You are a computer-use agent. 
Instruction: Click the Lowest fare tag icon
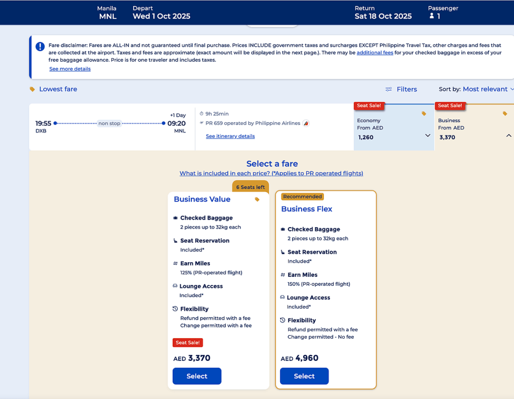33,89
